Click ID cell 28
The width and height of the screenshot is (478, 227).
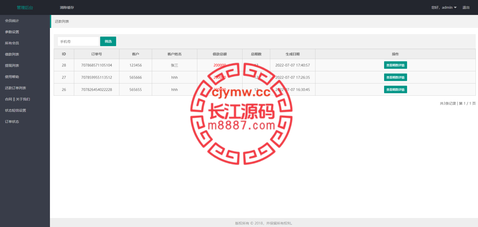[x=64, y=65]
